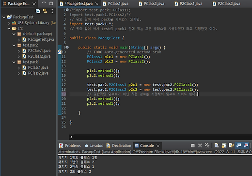The width and height of the screenshot is (252, 176).
Task: Toggle show console on standard error
Action: coord(246,145)
